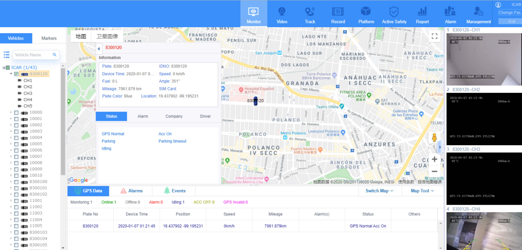Expand the 10008 vehicle node
Screen dimensions: 522x250
pos(11,163)
